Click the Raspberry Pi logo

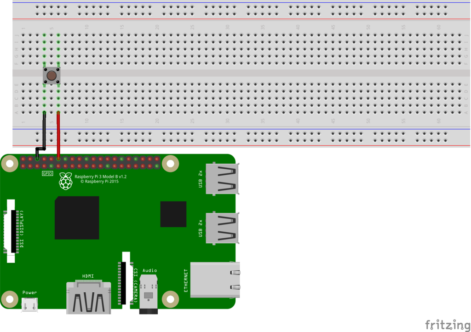tap(66, 182)
